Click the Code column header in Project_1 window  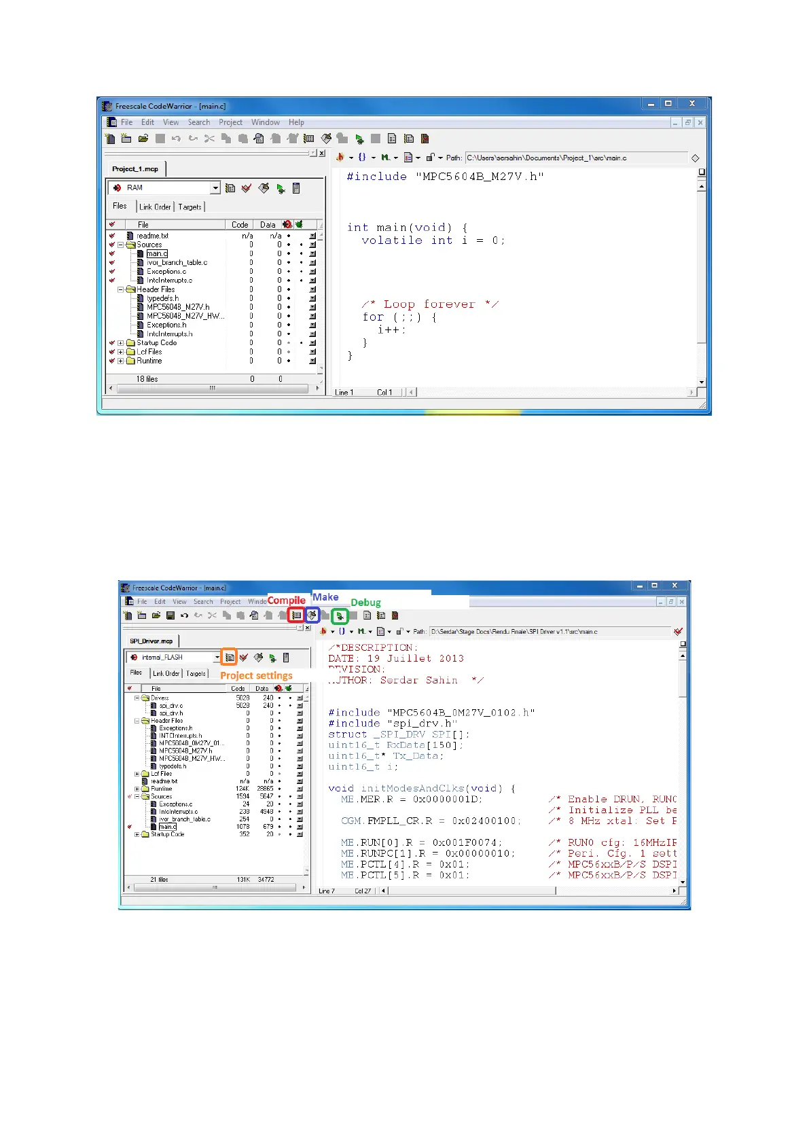click(x=240, y=224)
